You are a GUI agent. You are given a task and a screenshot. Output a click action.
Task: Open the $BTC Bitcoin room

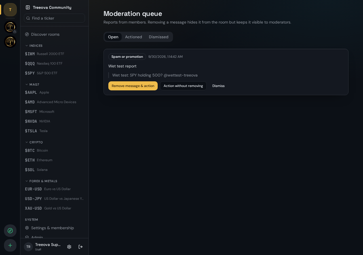pos(54,150)
